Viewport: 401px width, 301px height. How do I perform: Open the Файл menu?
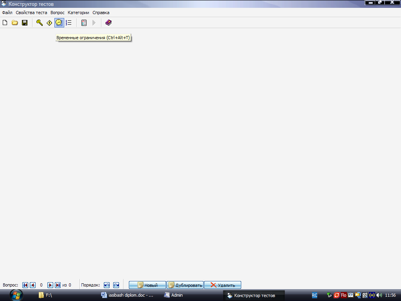[x=7, y=13]
